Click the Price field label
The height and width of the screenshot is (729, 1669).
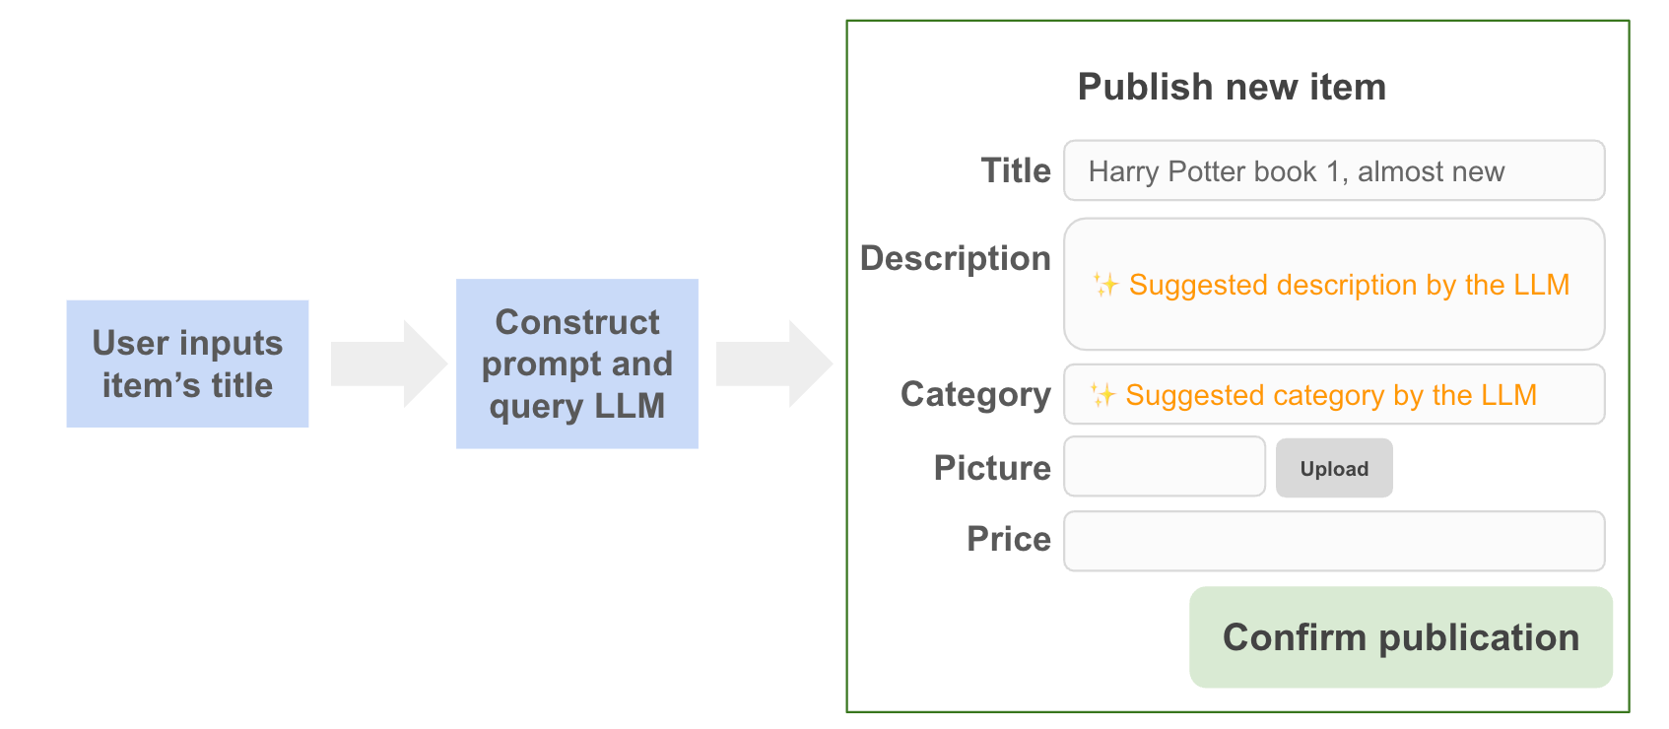[1008, 539]
